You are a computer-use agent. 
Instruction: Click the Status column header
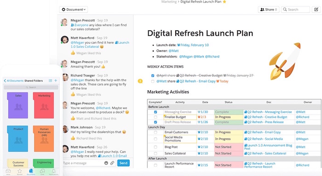click(x=228, y=102)
